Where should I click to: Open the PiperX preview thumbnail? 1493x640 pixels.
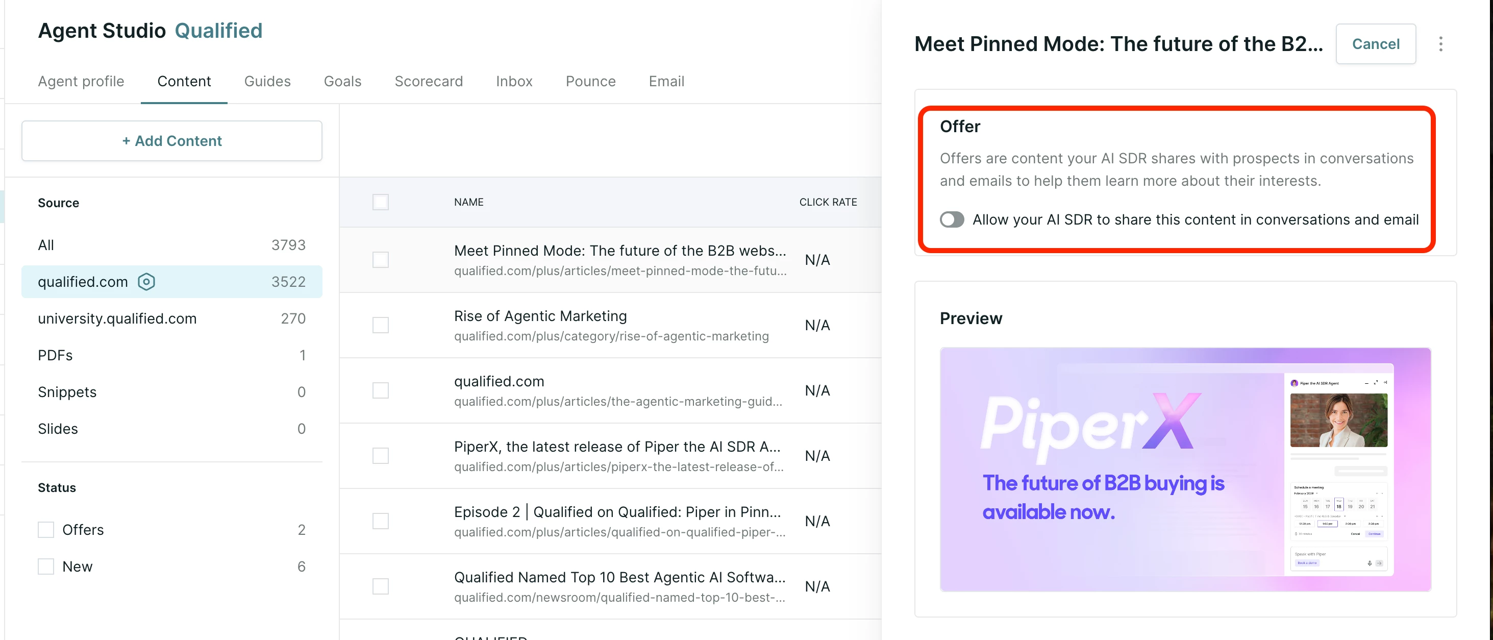pos(1185,470)
